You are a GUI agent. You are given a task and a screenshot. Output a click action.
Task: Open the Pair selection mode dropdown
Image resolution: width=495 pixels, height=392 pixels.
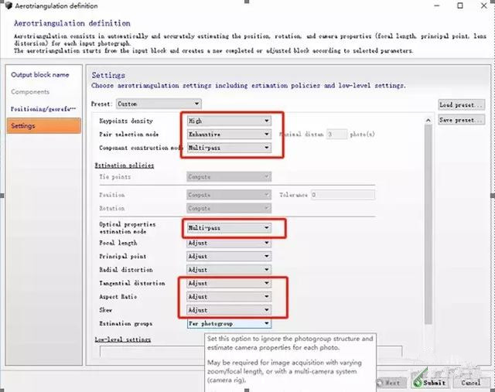229,134
